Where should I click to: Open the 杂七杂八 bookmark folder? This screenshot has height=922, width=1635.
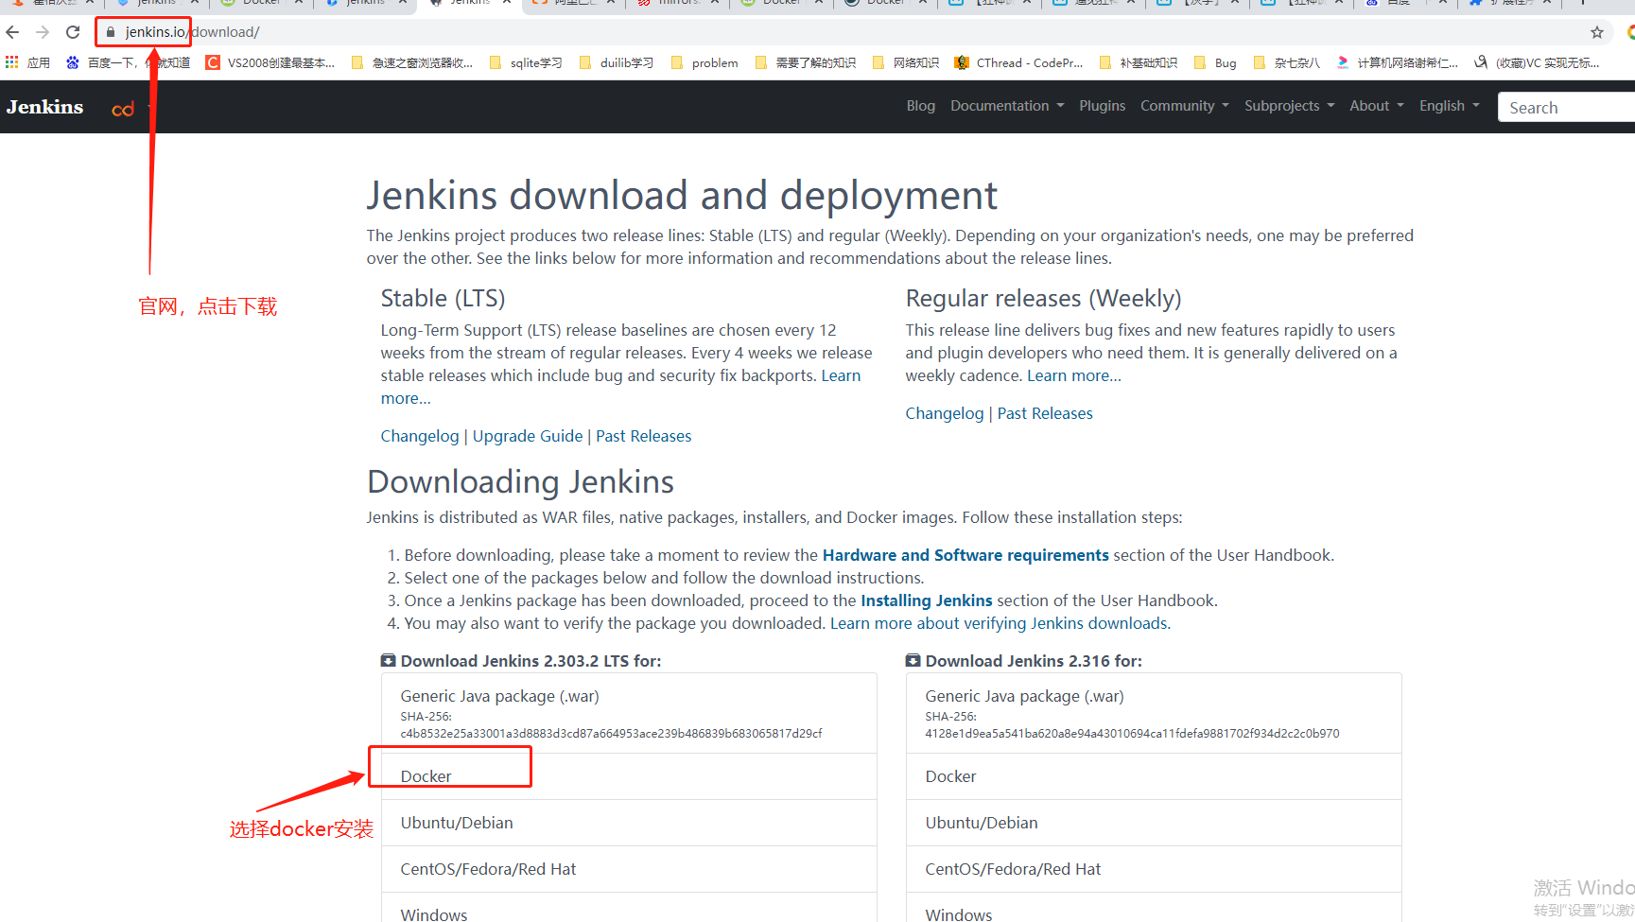tap(1287, 62)
